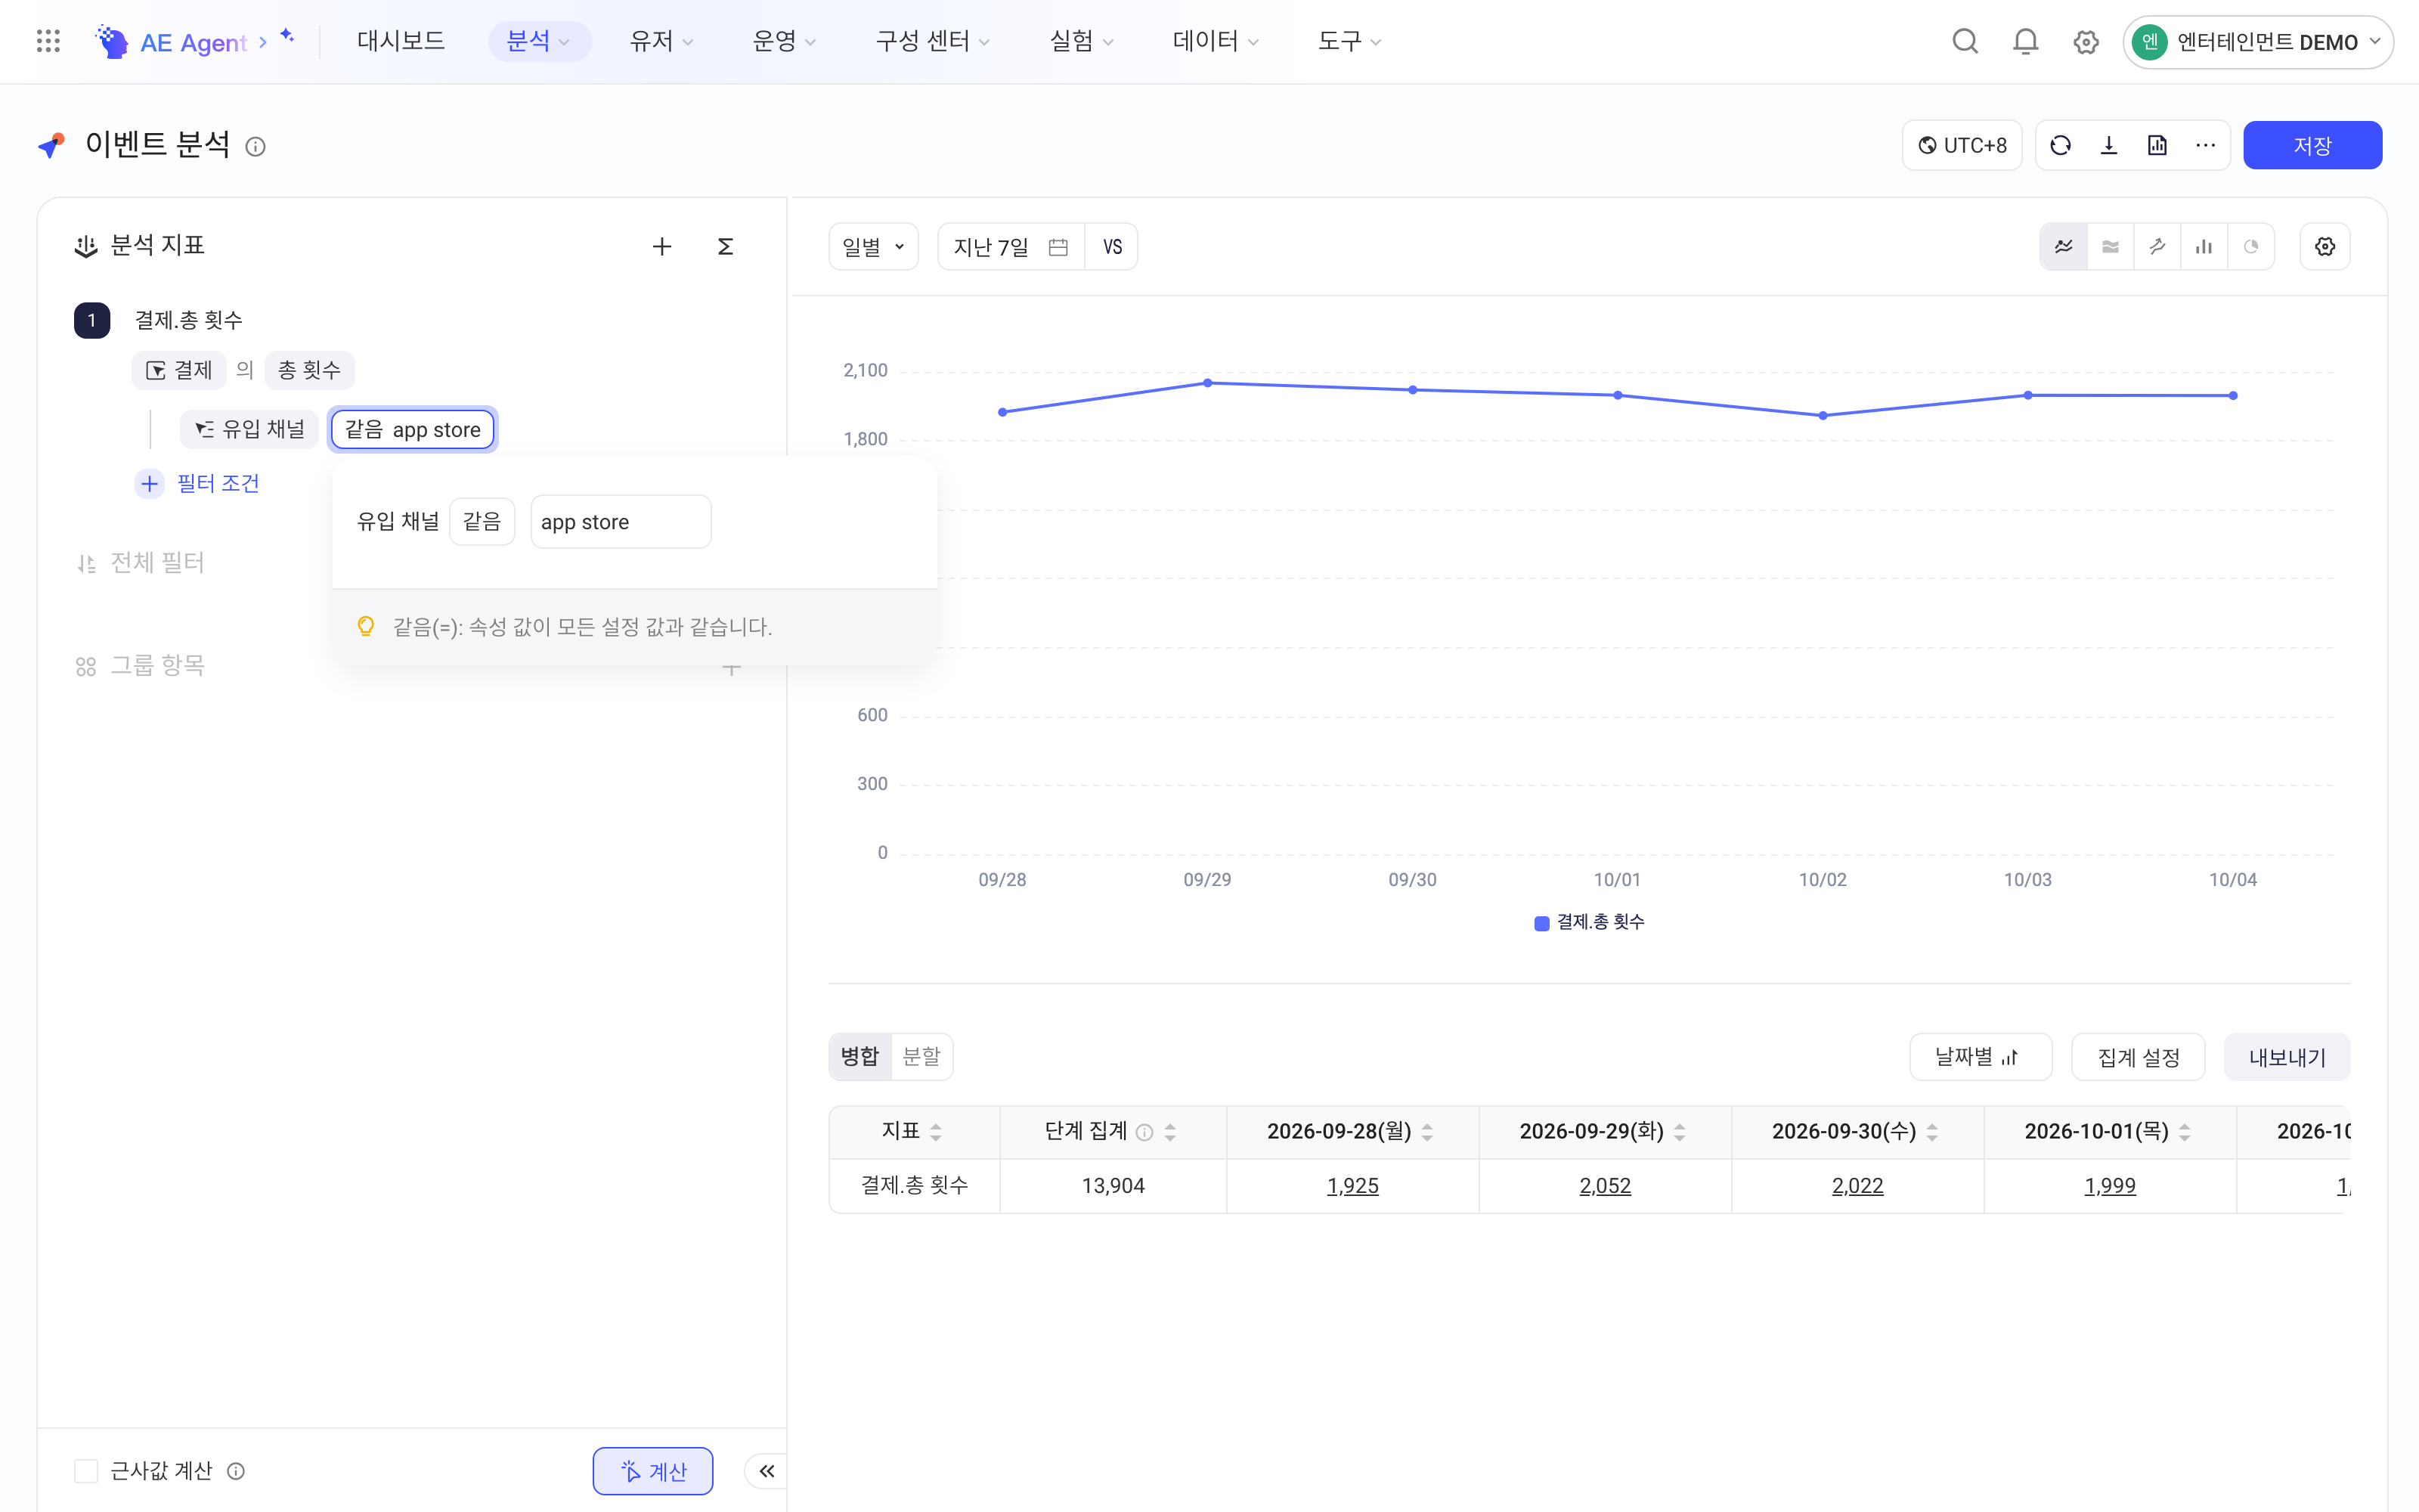The width and height of the screenshot is (2419, 1512).
Task: Open the 총 횟수 aggregation selector
Action: click(309, 370)
